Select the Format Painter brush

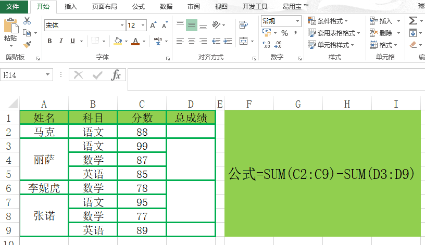click(x=27, y=44)
